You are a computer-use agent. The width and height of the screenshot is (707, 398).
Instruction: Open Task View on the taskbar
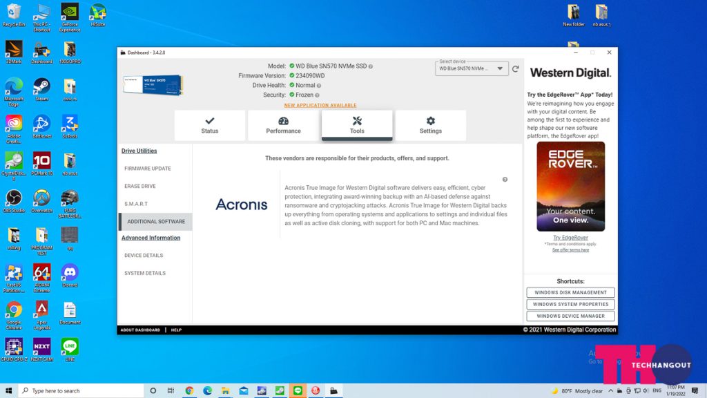(x=171, y=391)
